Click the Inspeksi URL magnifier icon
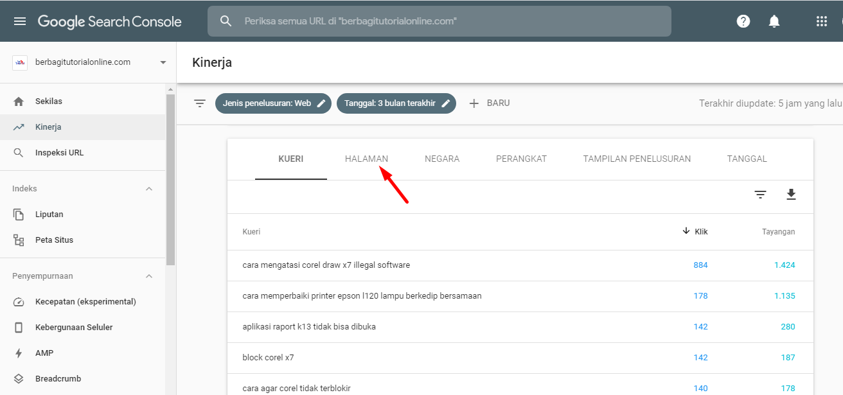The height and width of the screenshot is (395, 843). point(19,153)
